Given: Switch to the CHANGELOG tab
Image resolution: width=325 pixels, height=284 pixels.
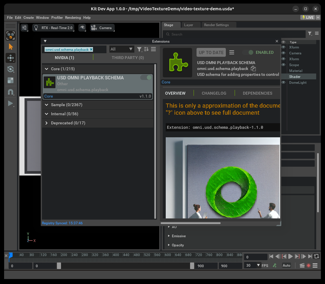Looking at the screenshot, I should coord(214,93).
